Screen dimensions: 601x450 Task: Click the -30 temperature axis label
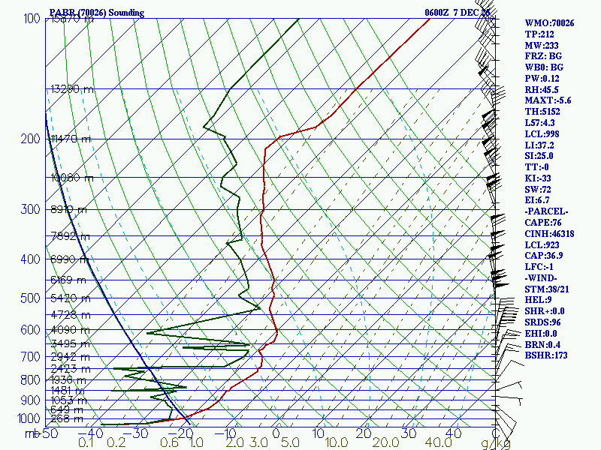pyautogui.click(x=136, y=433)
